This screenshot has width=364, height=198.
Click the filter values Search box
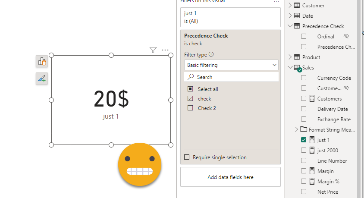point(231,77)
